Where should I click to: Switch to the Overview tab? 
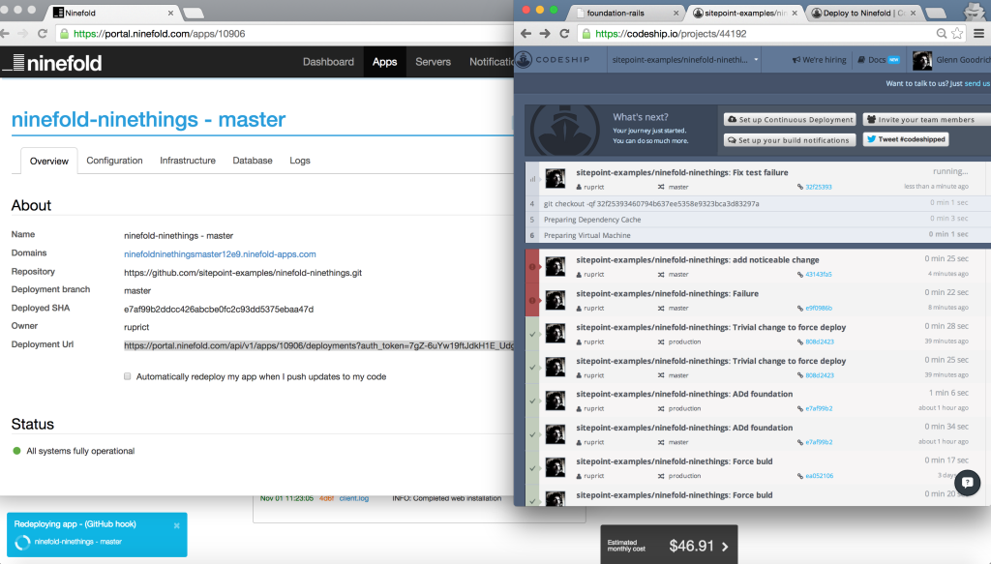pos(48,161)
